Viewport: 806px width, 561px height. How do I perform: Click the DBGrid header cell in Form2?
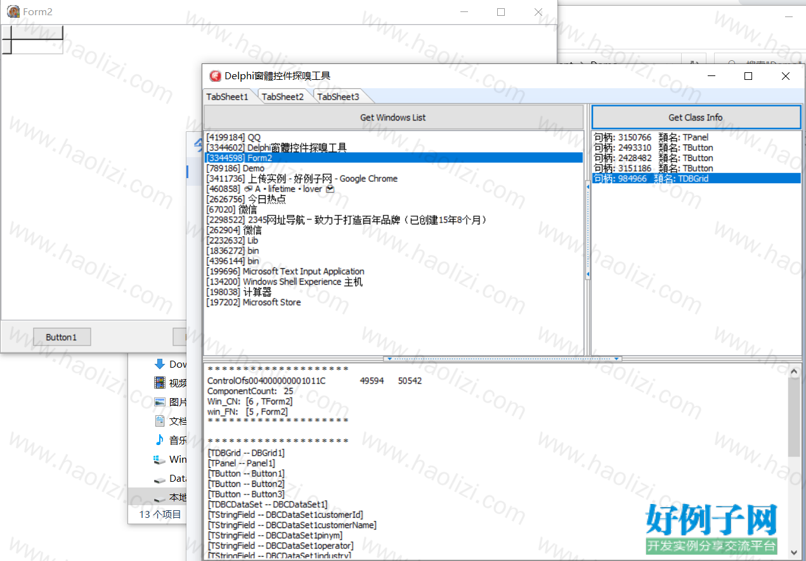(x=37, y=32)
